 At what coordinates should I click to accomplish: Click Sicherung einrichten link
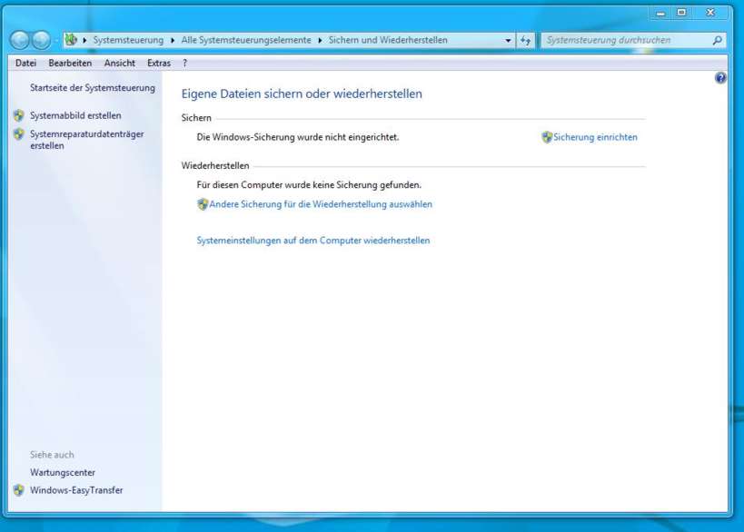596,137
